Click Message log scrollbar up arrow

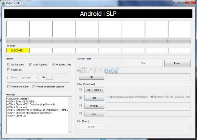[70, 99]
